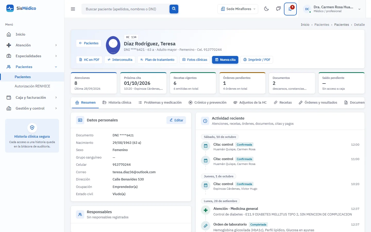Open the Problemas y medicación tab

[160, 103]
